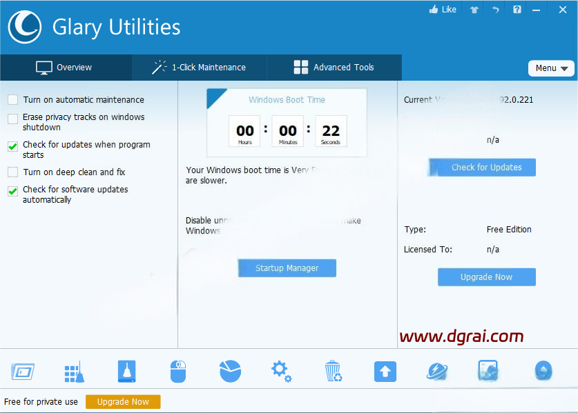Click the help question mark icon
Image resolution: width=578 pixels, height=413 pixels.
(x=517, y=10)
